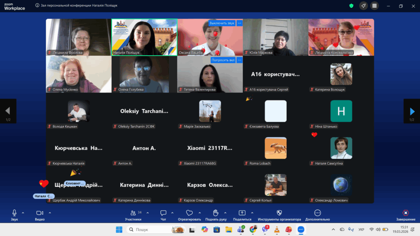The height and width of the screenshot is (236, 420).
Task: Click the Завершение end meeting button
Action: (x=405, y=213)
